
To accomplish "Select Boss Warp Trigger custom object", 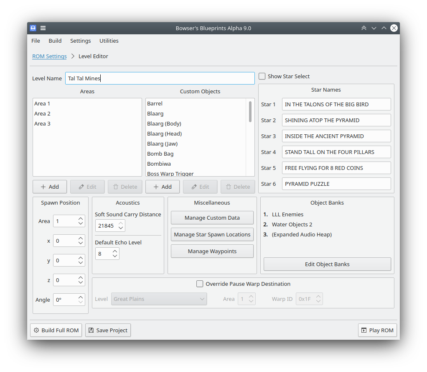I will (196, 174).
